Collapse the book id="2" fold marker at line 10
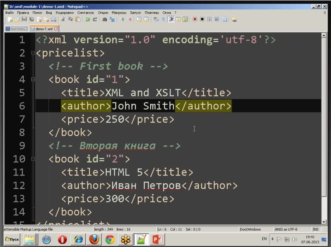331x247 pixels. pos(33,159)
